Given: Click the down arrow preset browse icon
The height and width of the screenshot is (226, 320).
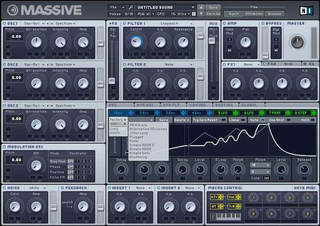Looking at the screenshot, I should pyautogui.click(x=201, y=14).
